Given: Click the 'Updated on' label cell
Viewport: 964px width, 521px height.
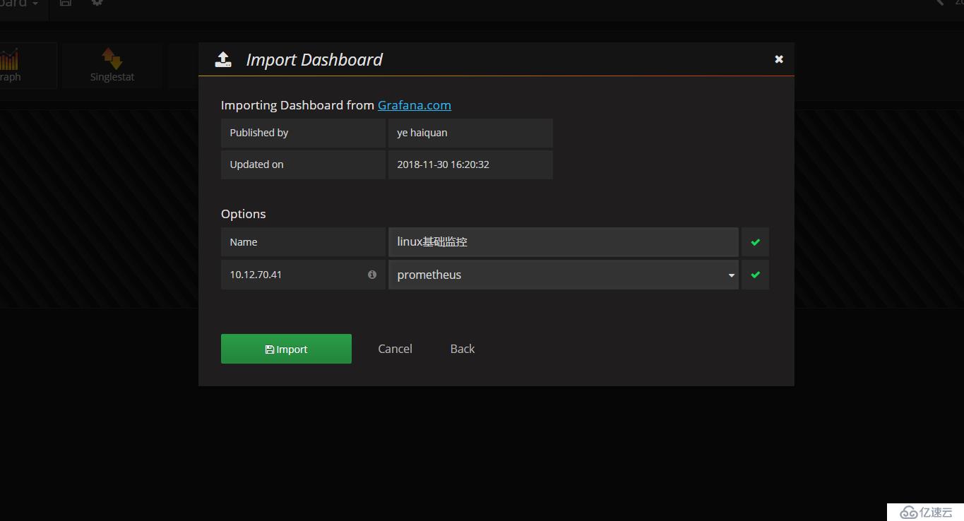Looking at the screenshot, I should pos(304,164).
